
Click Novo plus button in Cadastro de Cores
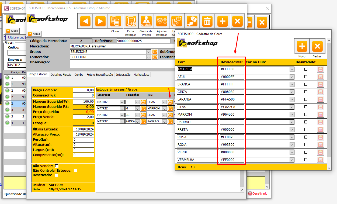[x=302, y=46]
